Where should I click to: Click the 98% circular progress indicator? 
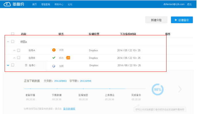(158, 90)
